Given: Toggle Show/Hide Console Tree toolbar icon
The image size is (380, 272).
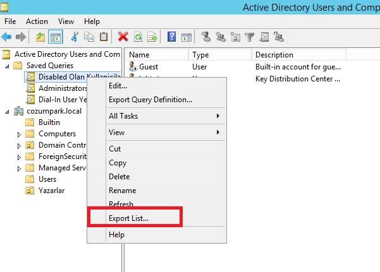Looking at the screenshot, I should pyautogui.click(x=56, y=37).
